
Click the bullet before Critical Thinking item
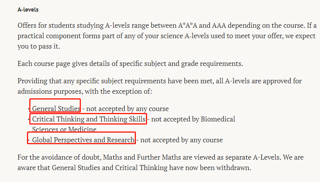(x=28, y=120)
